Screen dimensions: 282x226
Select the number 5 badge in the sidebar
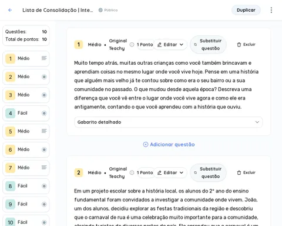click(x=11, y=131)
